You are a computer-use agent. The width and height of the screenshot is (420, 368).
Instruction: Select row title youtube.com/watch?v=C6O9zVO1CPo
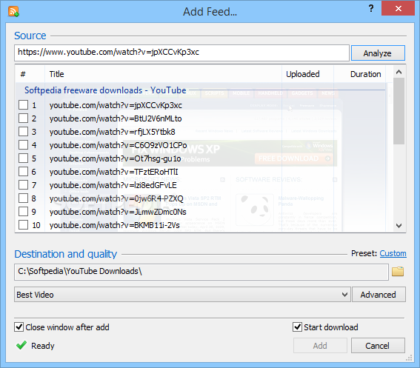coord(118,145)
